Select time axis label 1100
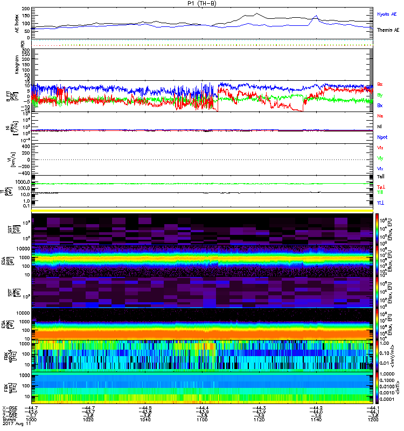The height and width of the screenshot is (431, 404). (202, 420)
